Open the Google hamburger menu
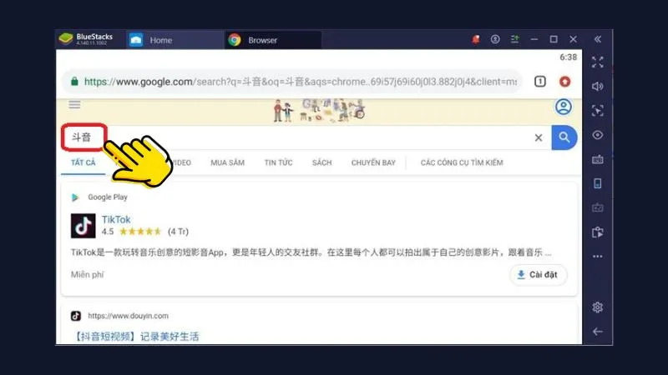668x375 pixels. 74,105
